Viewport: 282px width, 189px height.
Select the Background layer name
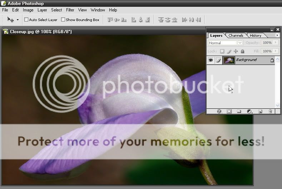tap(246, 60)
